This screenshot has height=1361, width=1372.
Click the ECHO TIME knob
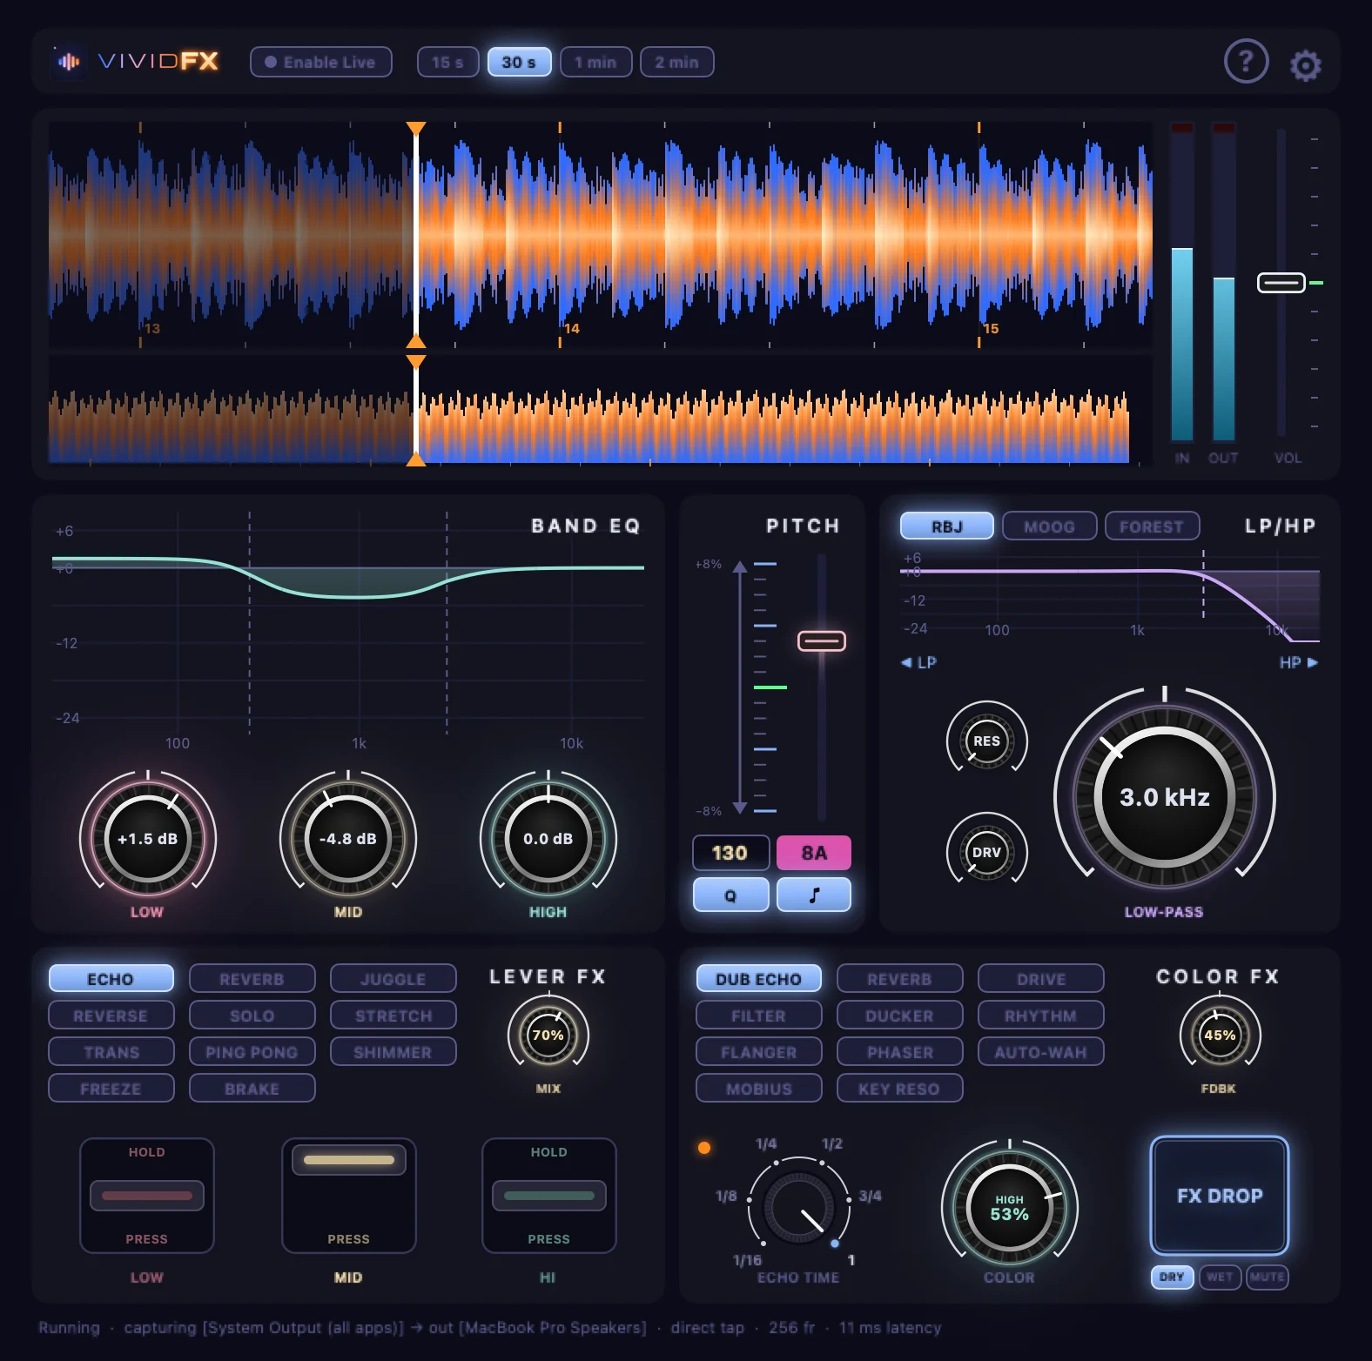pos(798,1207)
